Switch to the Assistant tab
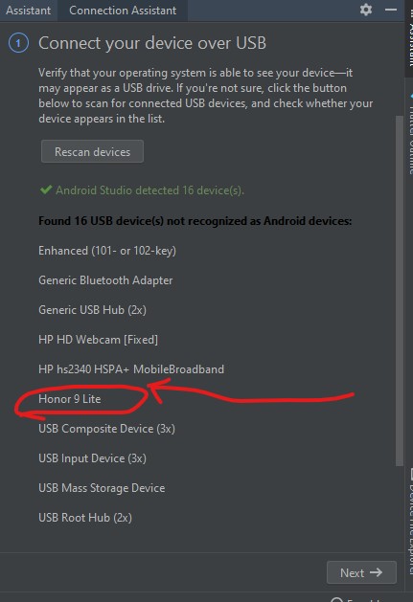Screen dimensions: 413x602 (28, 11)
